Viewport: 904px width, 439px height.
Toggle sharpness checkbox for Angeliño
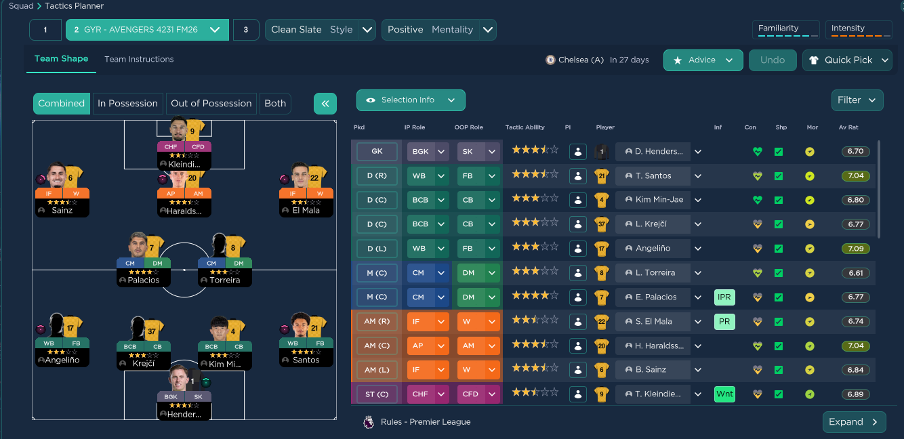(779, 249)
